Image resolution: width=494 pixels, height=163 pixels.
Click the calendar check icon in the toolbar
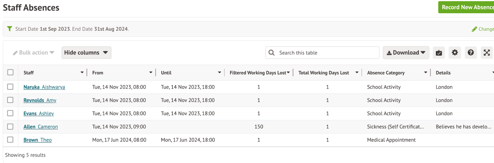[x=439, y=53]
